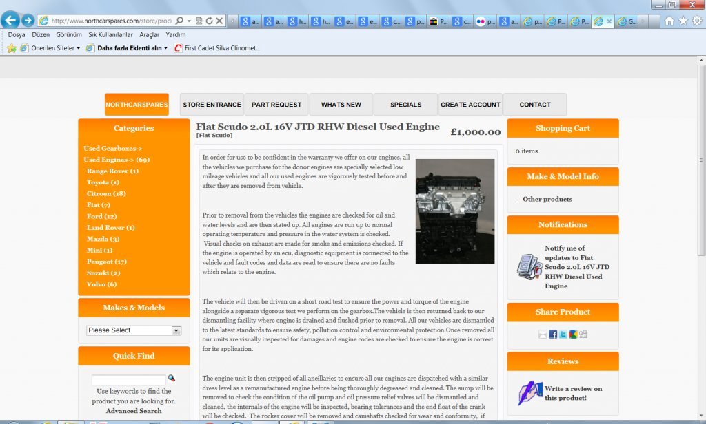
Task: Expand the address bar autocomplete dropdown arrow
Action: point(189,21)
